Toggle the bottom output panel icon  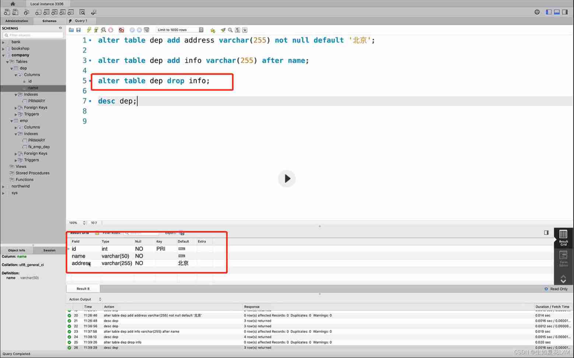click(557, 12)
